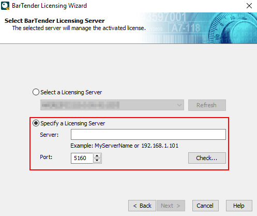Close the BarTender Licensing Wizard window
The image size is (257, 216).
249,6
